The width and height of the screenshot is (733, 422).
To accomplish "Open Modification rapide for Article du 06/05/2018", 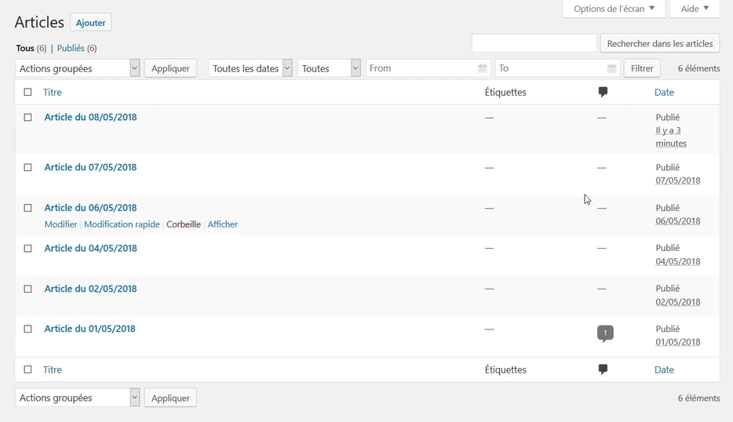I will coord(122,224).
